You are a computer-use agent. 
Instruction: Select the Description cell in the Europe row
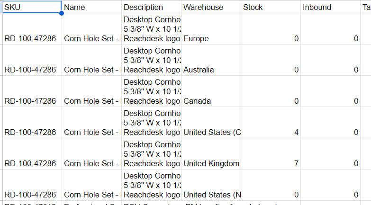[151, 29]
